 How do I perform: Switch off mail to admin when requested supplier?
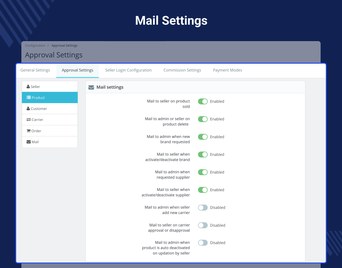coord(203,172)
